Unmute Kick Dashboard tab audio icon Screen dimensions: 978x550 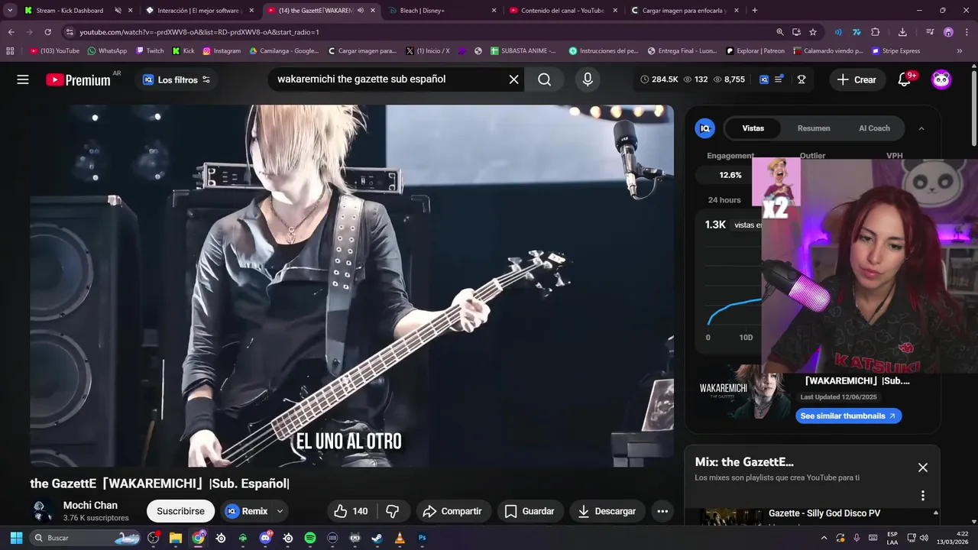point(118,11)
